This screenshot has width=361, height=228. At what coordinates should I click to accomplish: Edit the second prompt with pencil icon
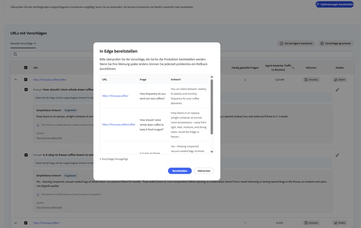point(337,155)
